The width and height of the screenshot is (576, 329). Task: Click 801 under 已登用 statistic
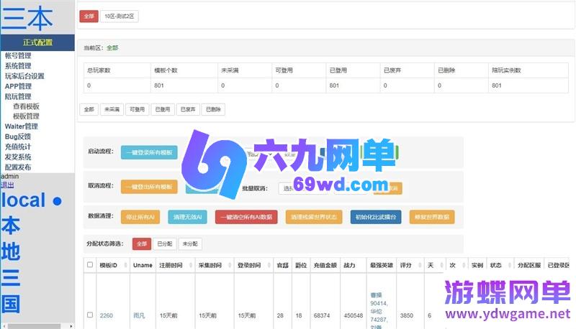(x=334, y=85)
